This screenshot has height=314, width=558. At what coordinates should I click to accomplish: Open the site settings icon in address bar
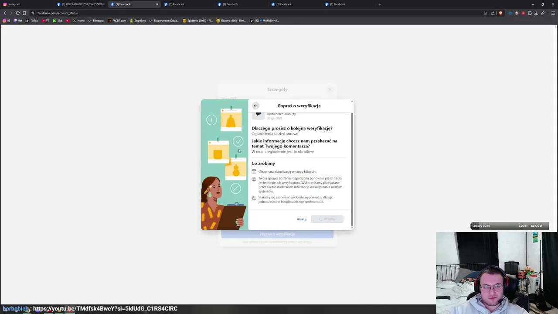click(x=33, y=13)
